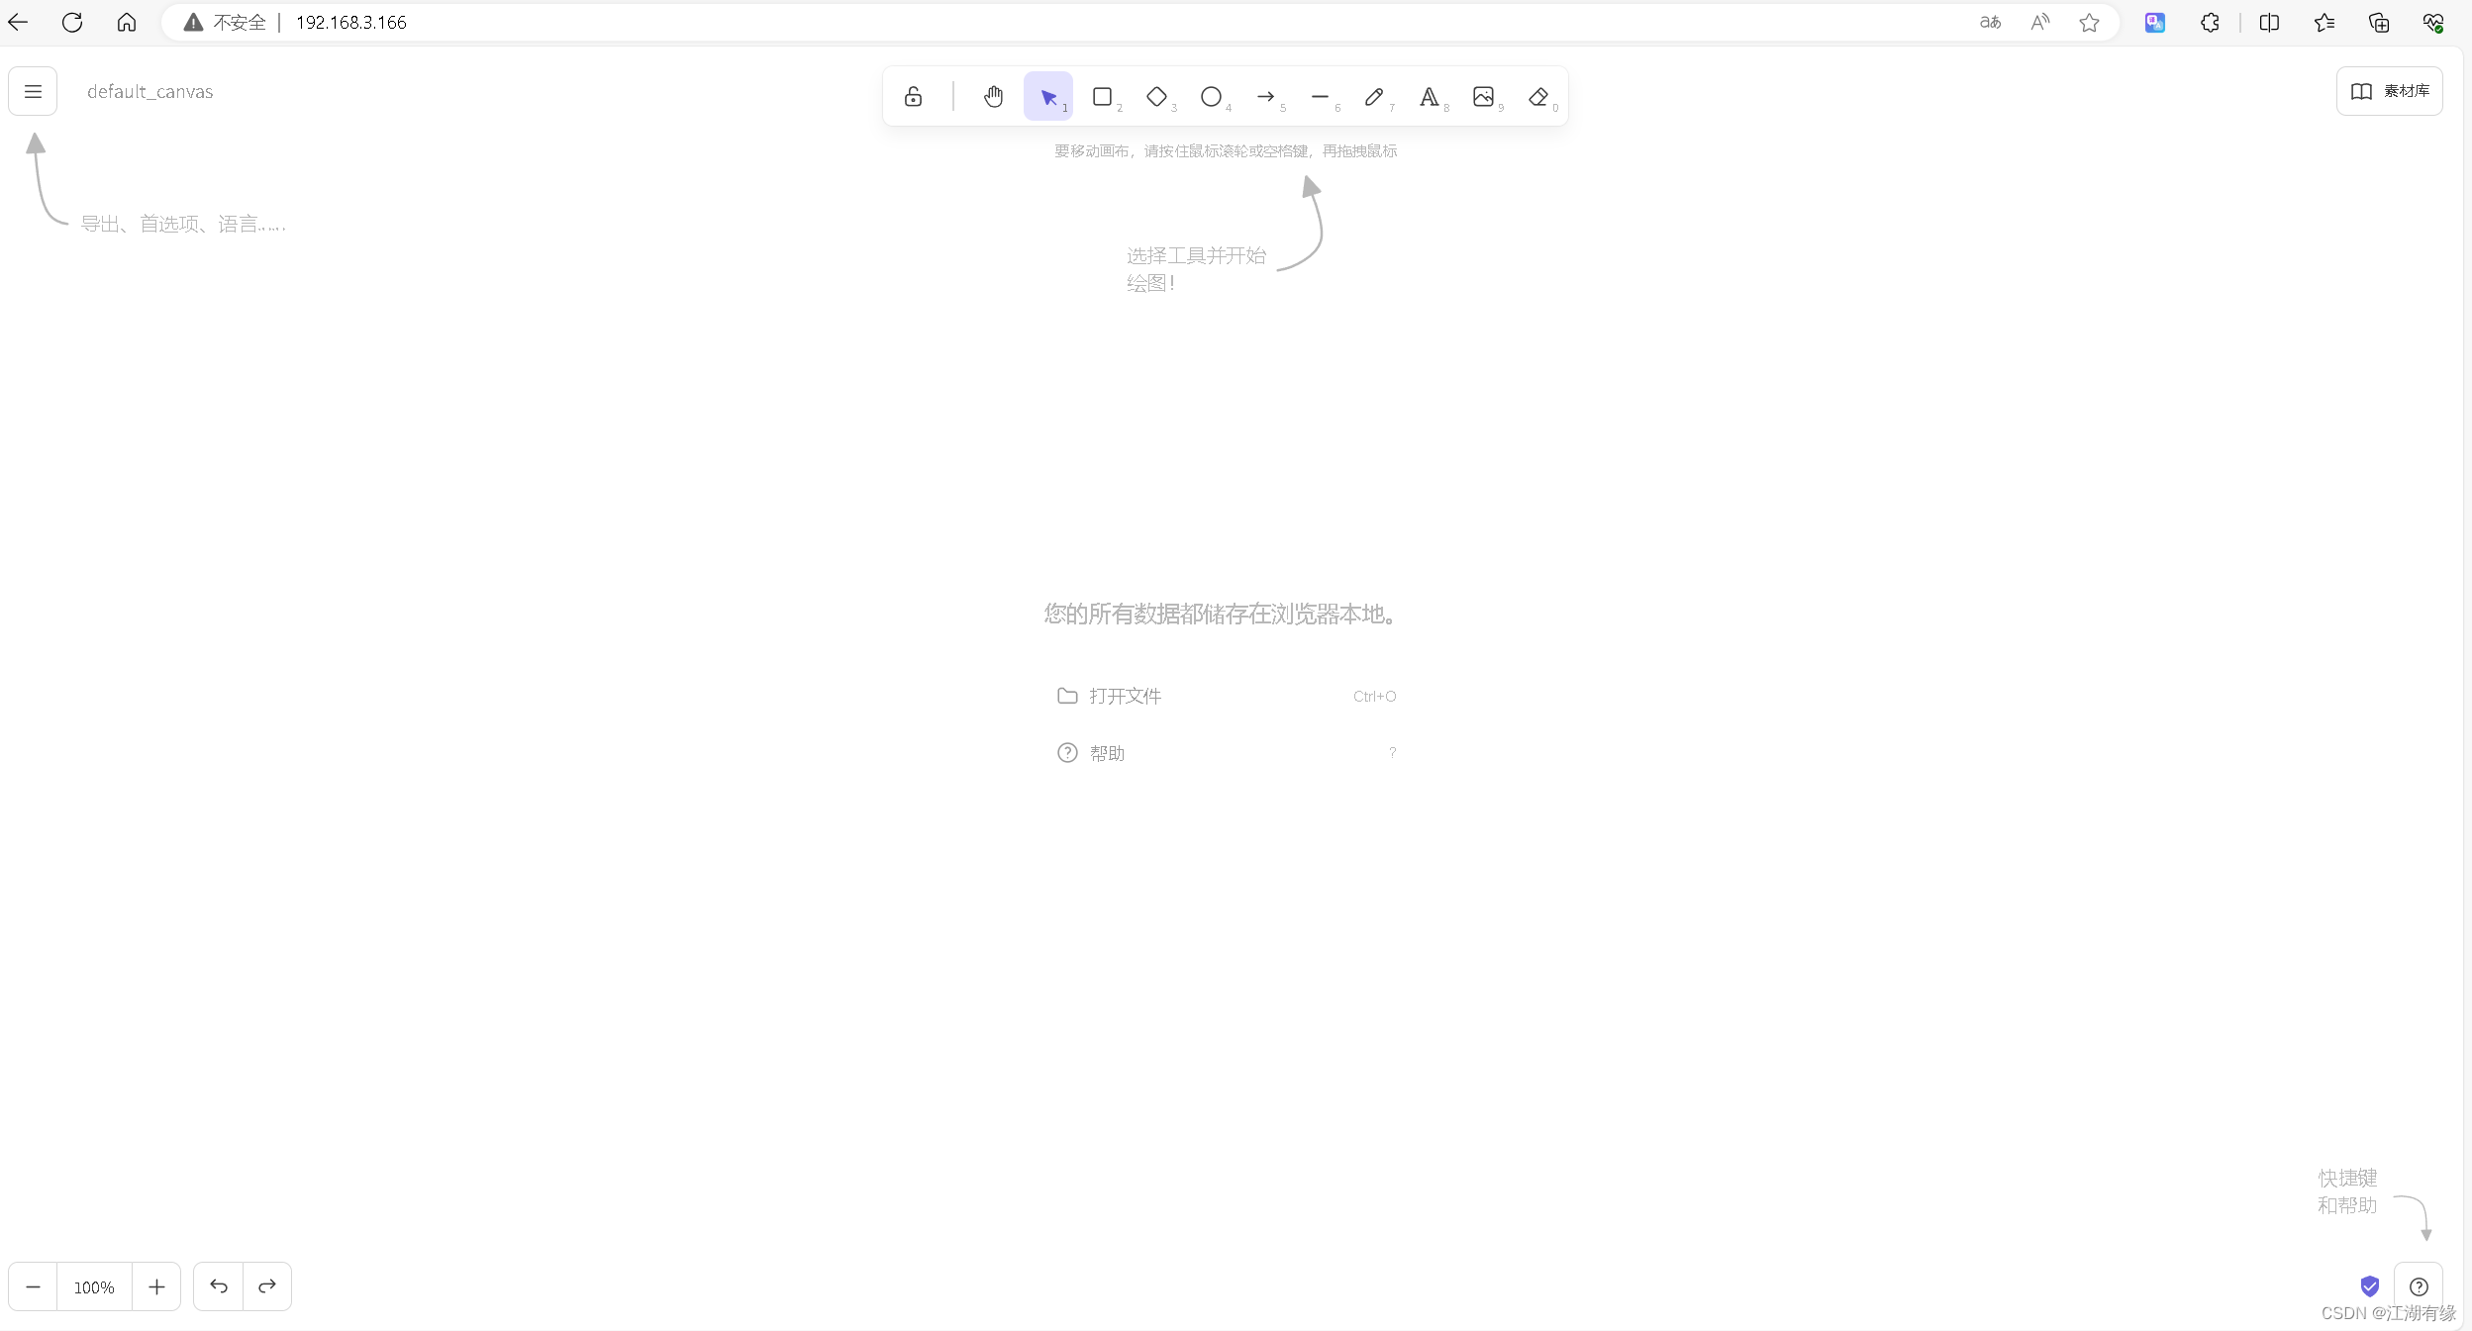Viewport: 2472px width, 1331px height.
Task: Select the Text tool
Action: (1430, 96)
